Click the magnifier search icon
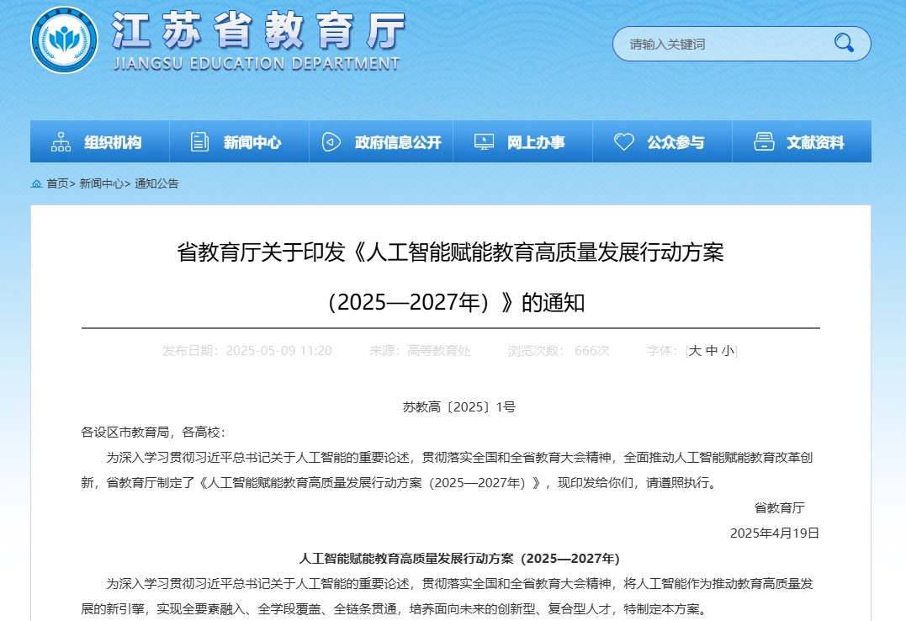906x621 pixels. [843, 44]
